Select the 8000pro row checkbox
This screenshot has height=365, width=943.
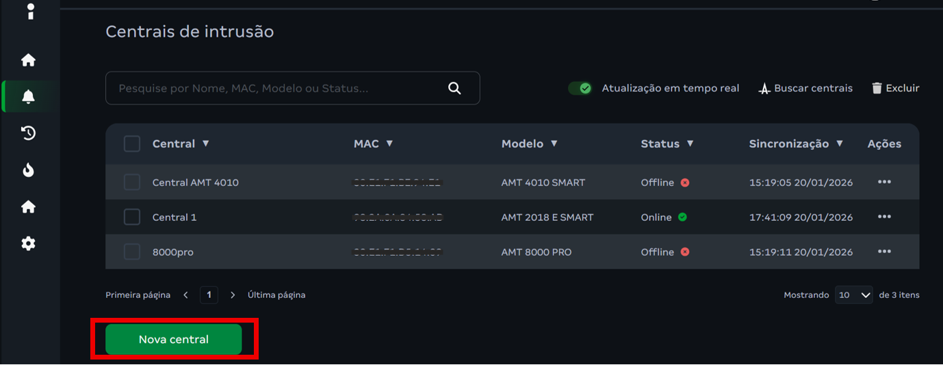(x=132, y=252)
